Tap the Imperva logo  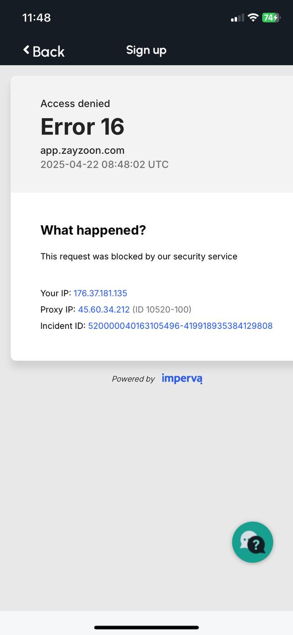(182, 379)
